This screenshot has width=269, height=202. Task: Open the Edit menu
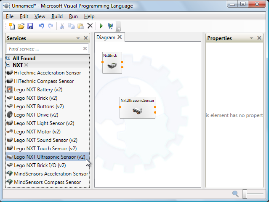pos(24,16)
